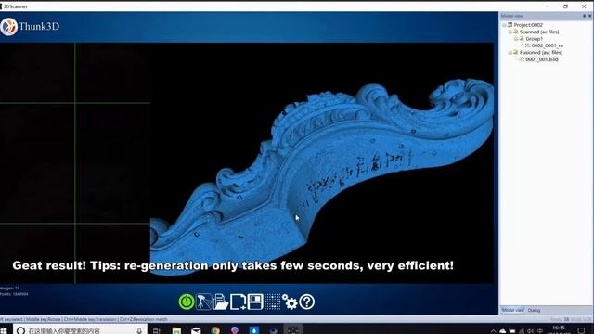This screenshot has width=594, height=334.
Task: Show hidden system tray icons
Action: tap(493, 331)
